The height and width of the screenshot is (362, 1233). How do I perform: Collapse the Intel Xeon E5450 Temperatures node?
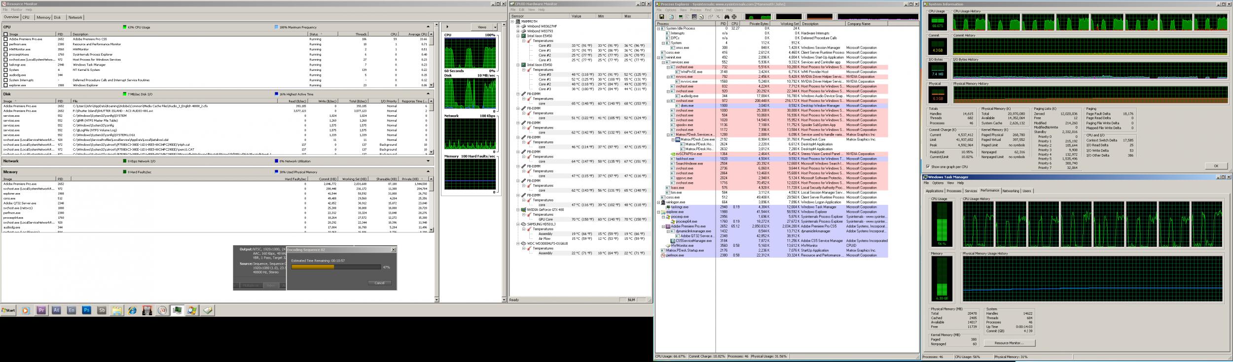pos(523,41)
